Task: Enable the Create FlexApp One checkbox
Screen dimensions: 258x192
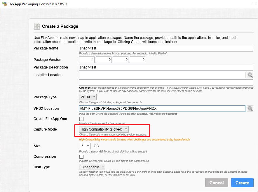Action: (81, 119)
